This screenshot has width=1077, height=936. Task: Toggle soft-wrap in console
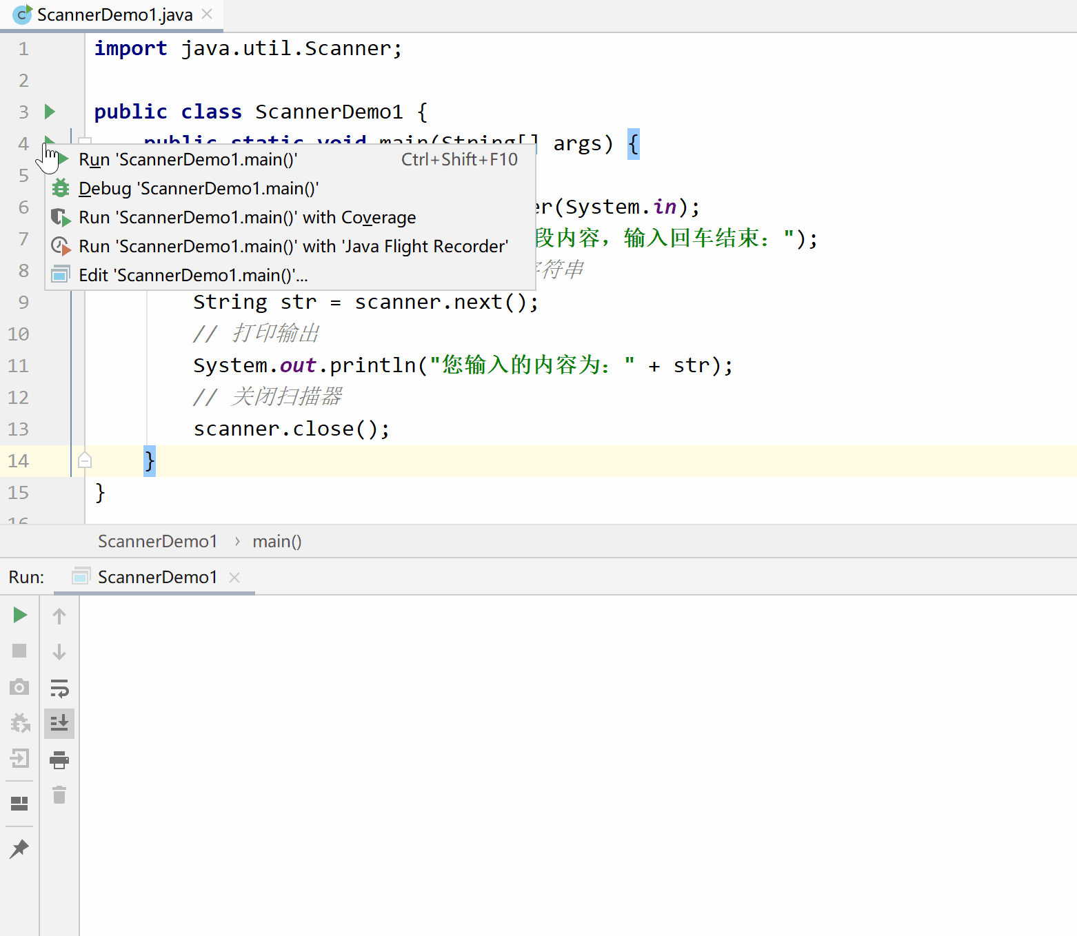[x=59, y=688]
